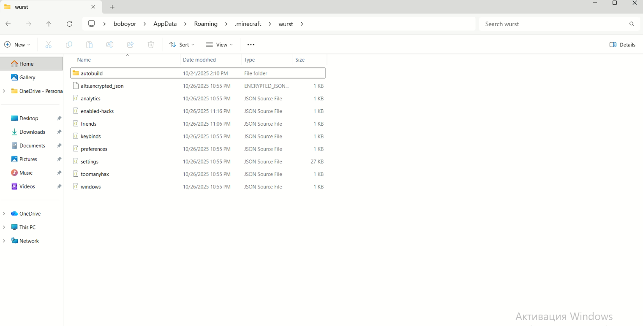Open the Sort dropdown menu

click(182, 45)
